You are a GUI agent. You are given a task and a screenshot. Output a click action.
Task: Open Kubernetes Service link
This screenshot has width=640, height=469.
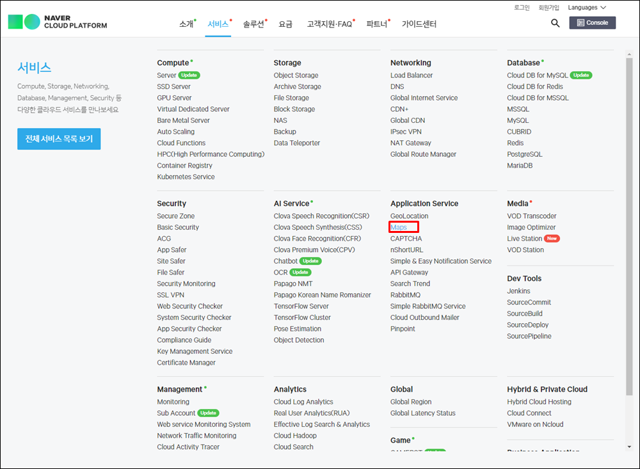coord(186,177)
